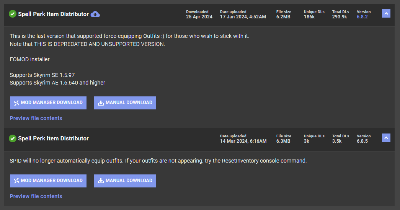The height and width of the screenshot is (210, 400).
Task: Start Mod Manager Download for version 6.8.5
Action: [48, 181]
